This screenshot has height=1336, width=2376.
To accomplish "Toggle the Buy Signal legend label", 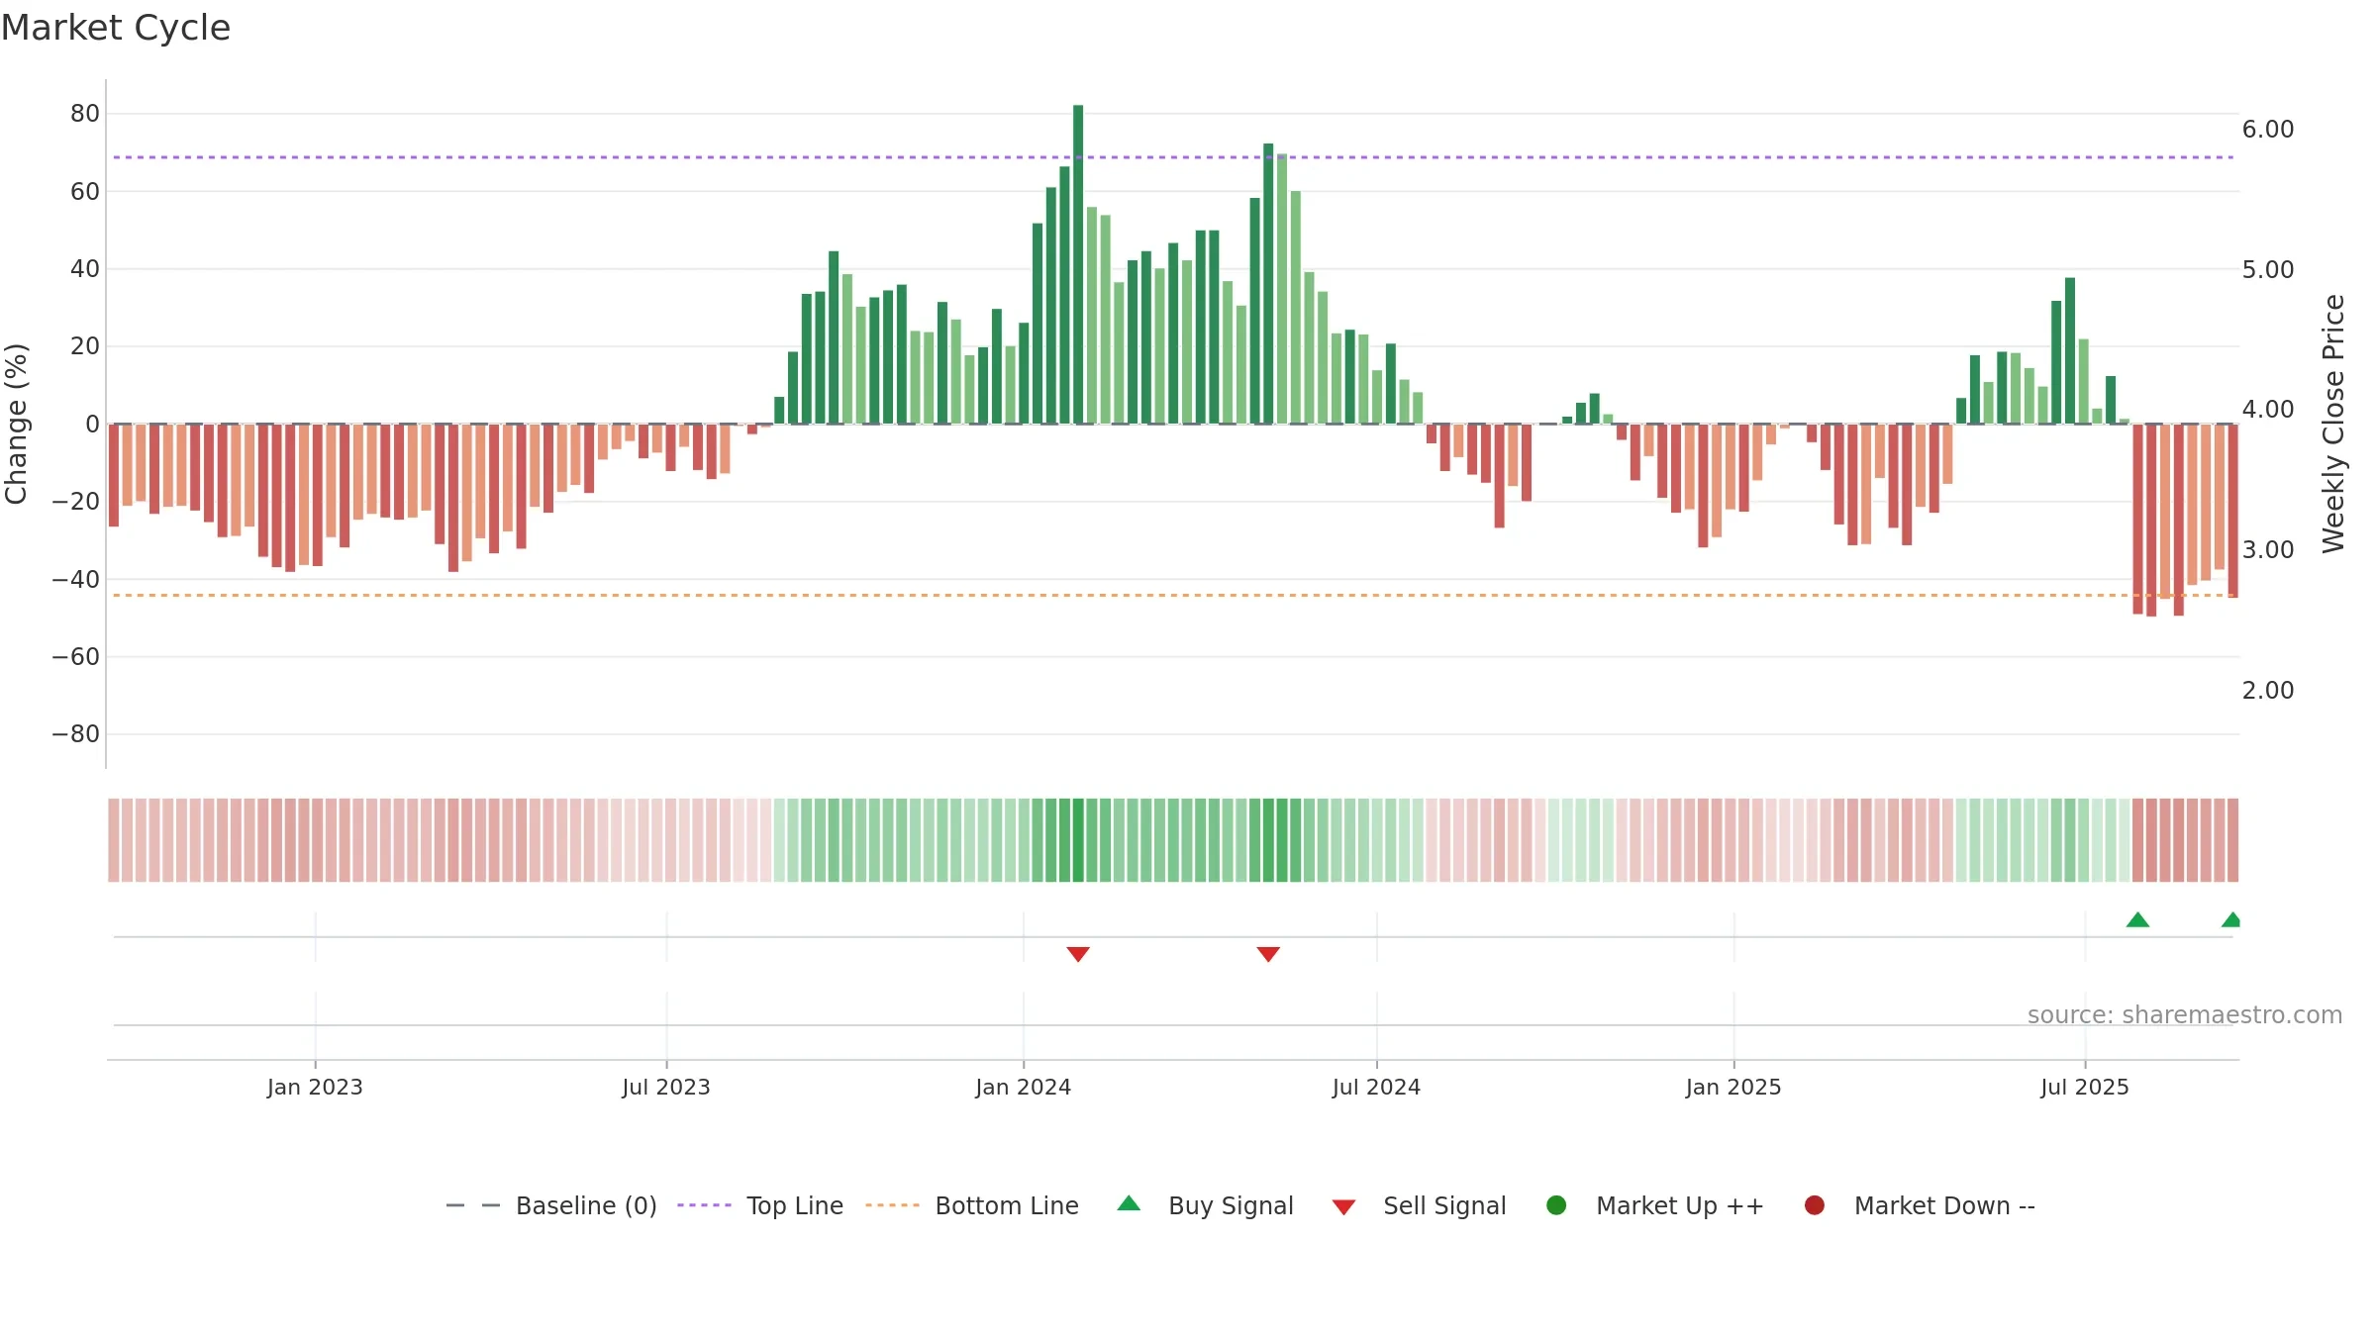I will [x=1231, y=1205].
